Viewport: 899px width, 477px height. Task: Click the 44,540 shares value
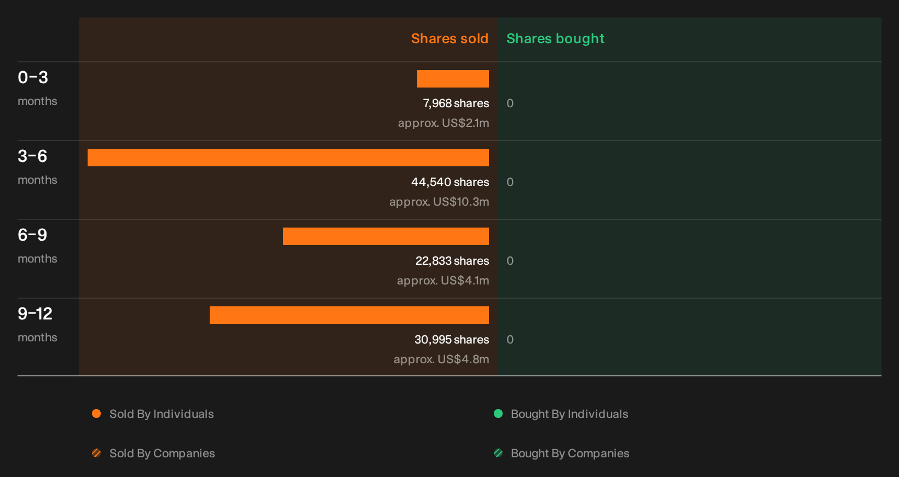450,182
